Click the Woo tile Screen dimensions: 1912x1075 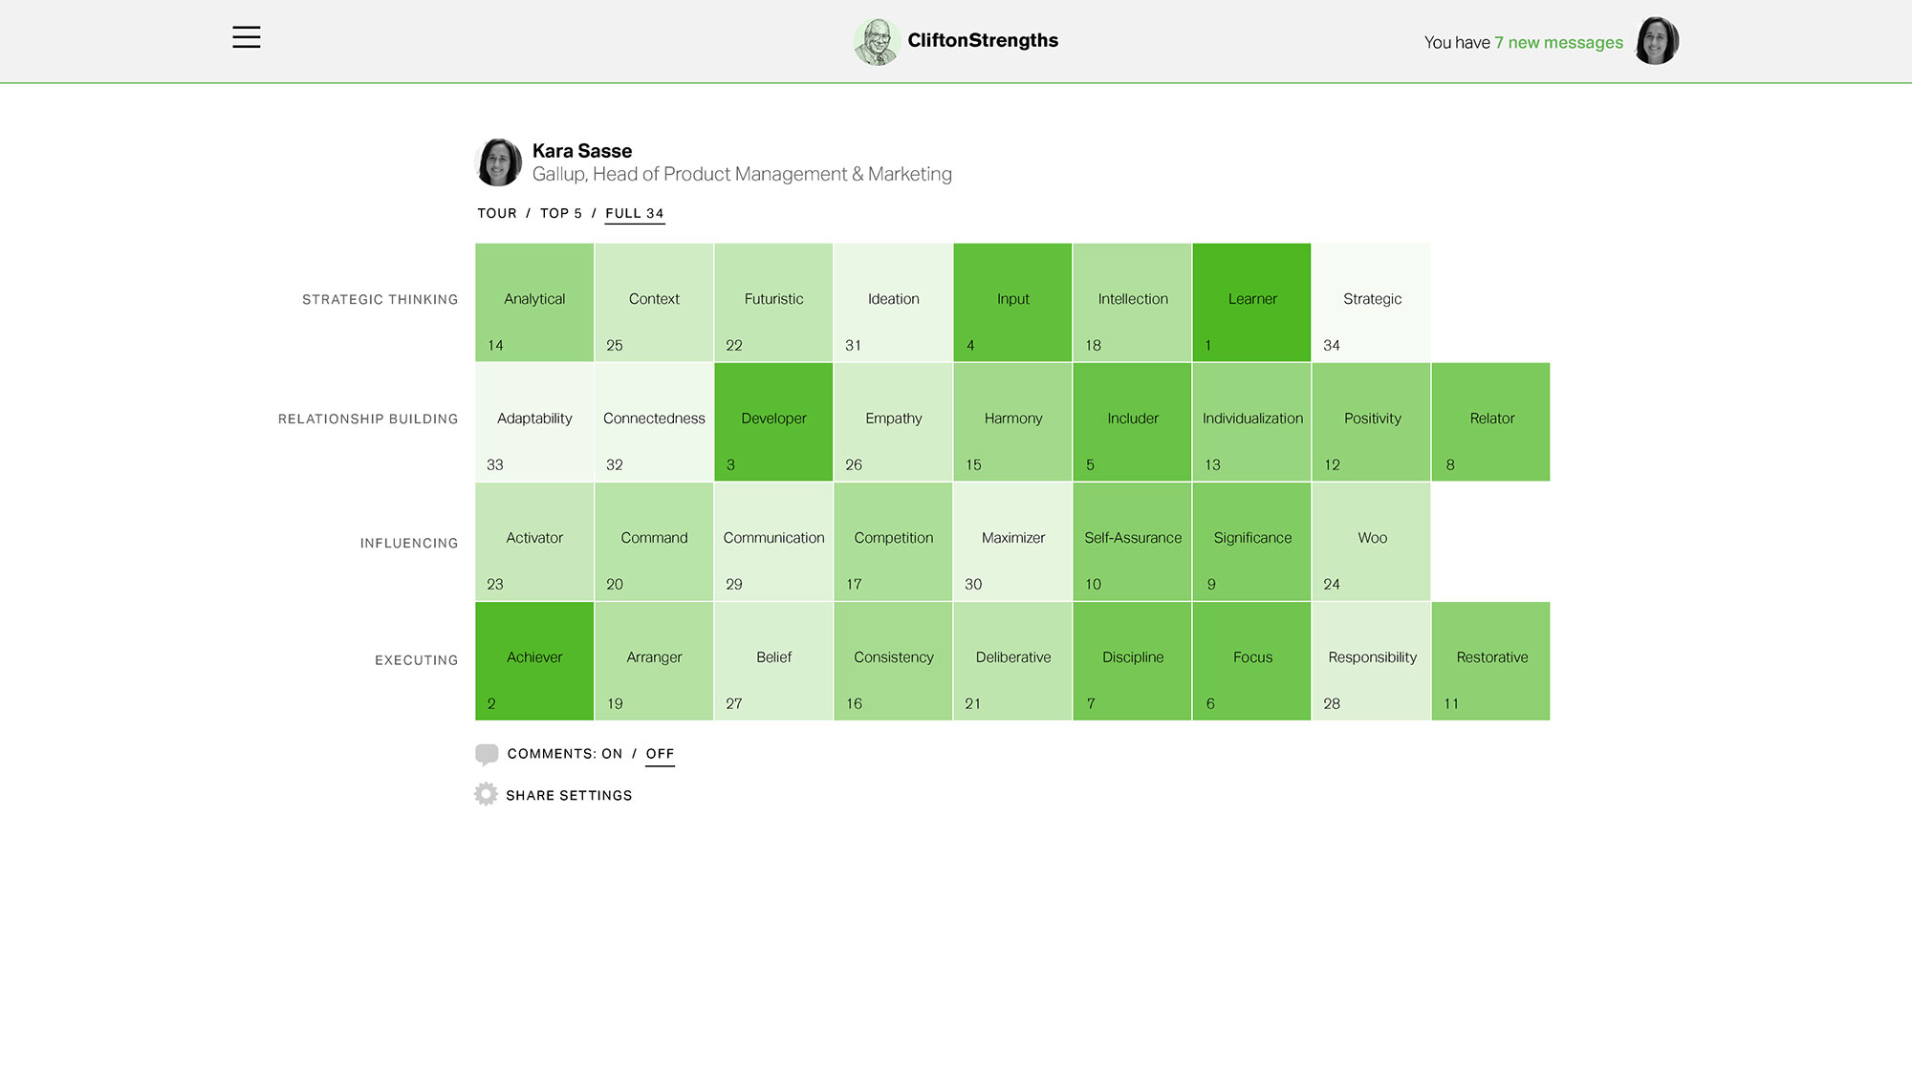[1371, 542]
